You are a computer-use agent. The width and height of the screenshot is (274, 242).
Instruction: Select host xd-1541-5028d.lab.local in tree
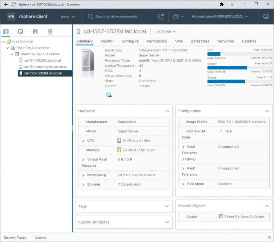click(x=42, y=60)
